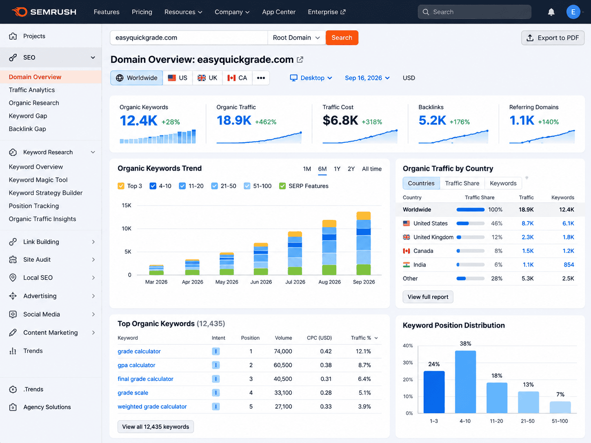Click View full report button
591x443 pixels.
428,297
